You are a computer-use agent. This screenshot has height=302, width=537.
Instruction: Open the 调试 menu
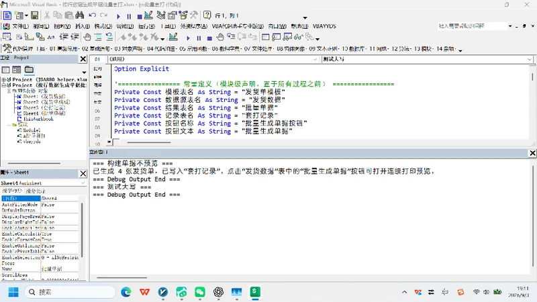point(125,26)
